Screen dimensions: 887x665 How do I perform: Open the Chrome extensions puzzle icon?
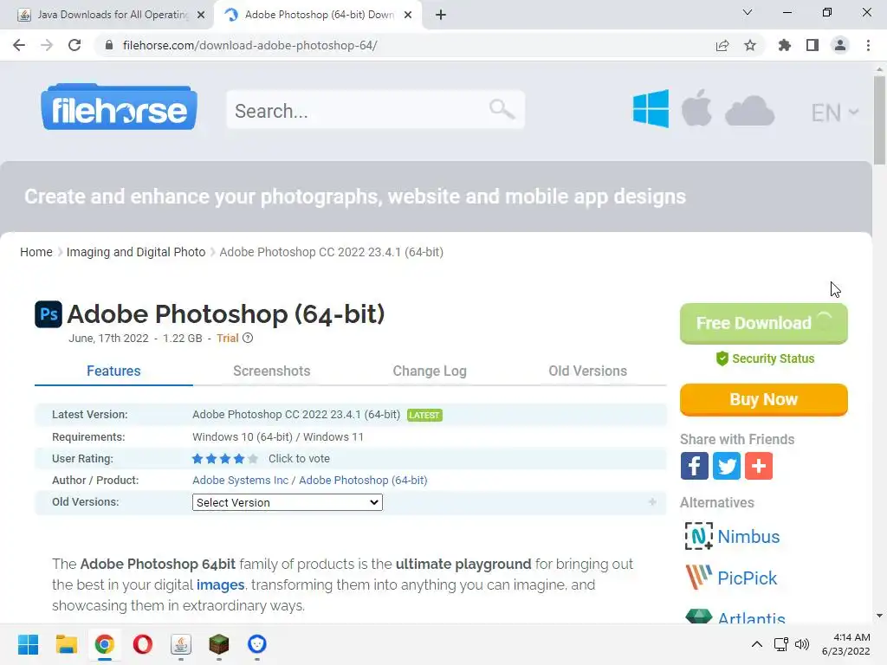coord(785,45)
